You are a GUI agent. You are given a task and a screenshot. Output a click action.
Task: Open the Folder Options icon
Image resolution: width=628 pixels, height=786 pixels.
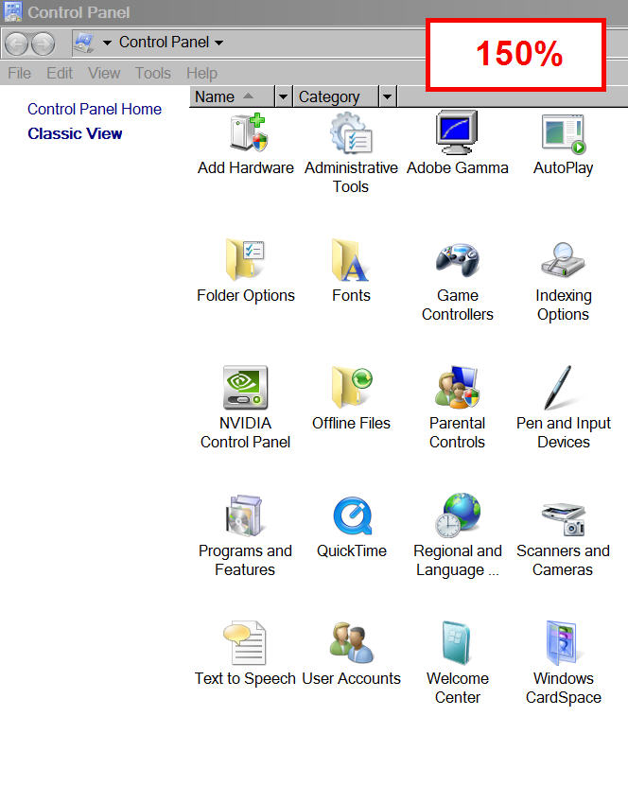click(x=245, y=260)
